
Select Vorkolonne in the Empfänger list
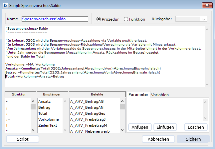pos(49,119)
